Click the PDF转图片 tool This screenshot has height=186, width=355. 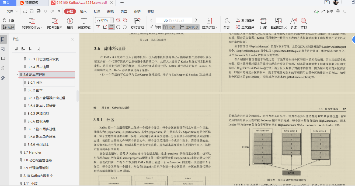pos(55,24)
